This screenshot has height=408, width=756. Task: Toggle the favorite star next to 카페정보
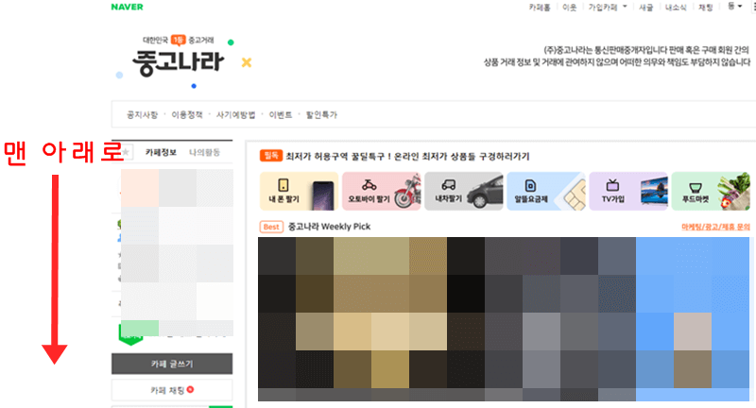click(126, 152)
